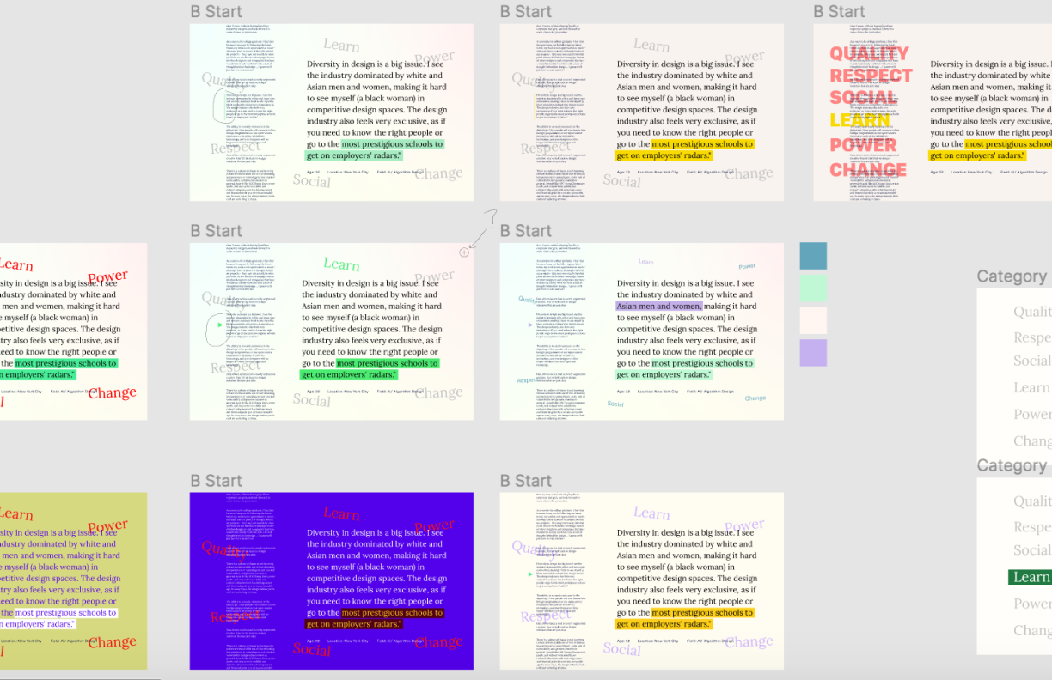The width and height of the screenshot is (1052, 680).
Task: Click the small blue Power word
Action: [747, 267]
